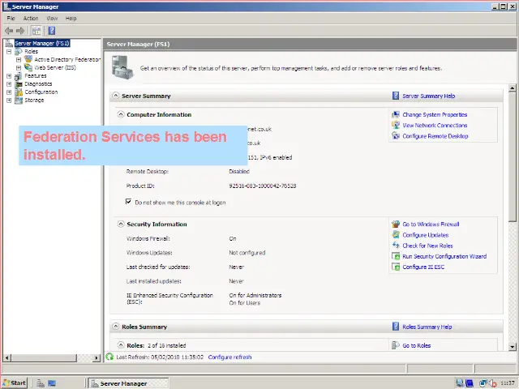Select Server Manager (FS1) root tree node
This screenshot has height=389, width=519.
click(41, 43)
